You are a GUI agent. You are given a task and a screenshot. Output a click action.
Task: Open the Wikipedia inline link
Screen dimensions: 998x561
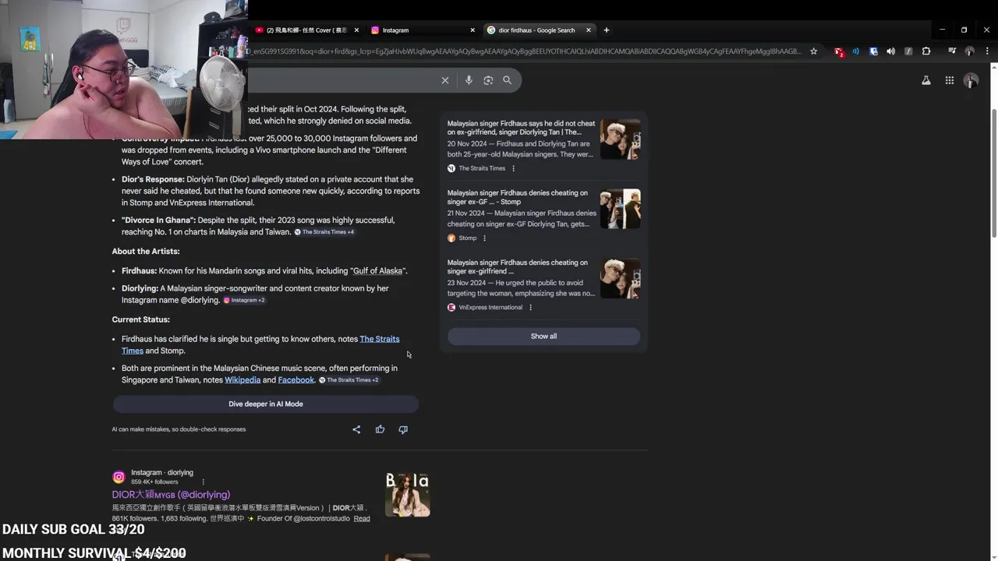coord(242,380)
